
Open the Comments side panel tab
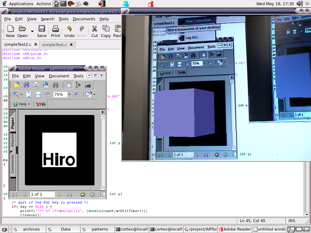[x=12, y=164]
